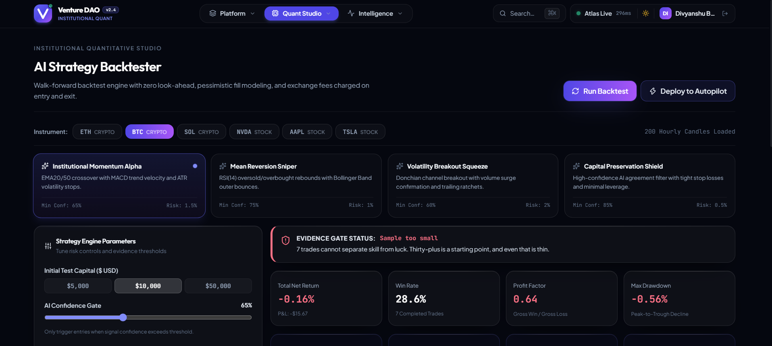Viewport: 772px width, 346px height.
Task: Switch instrument to TSLA stock
Action: pos(360,132)
